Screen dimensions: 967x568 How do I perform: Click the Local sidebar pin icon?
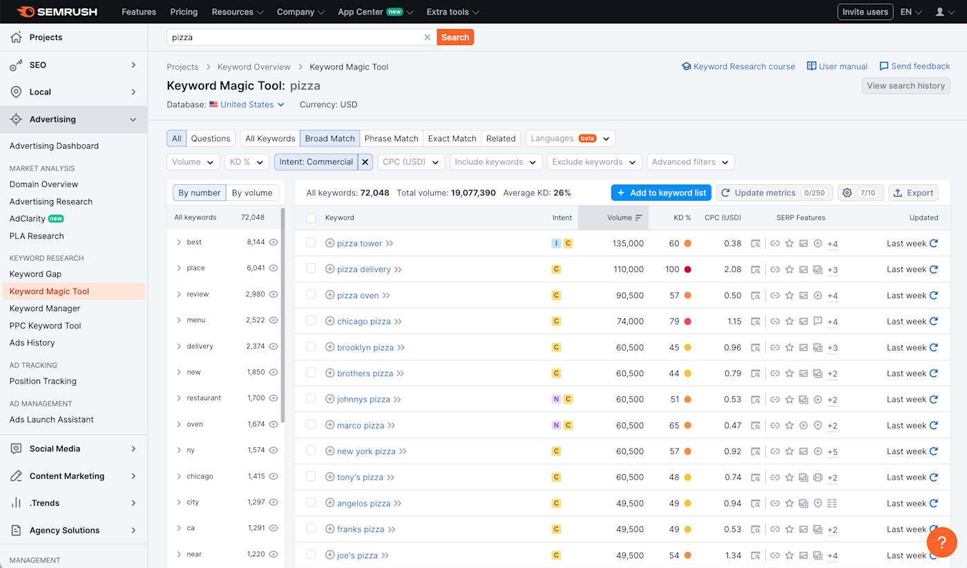pyautogui.click(x=16, y=92)
